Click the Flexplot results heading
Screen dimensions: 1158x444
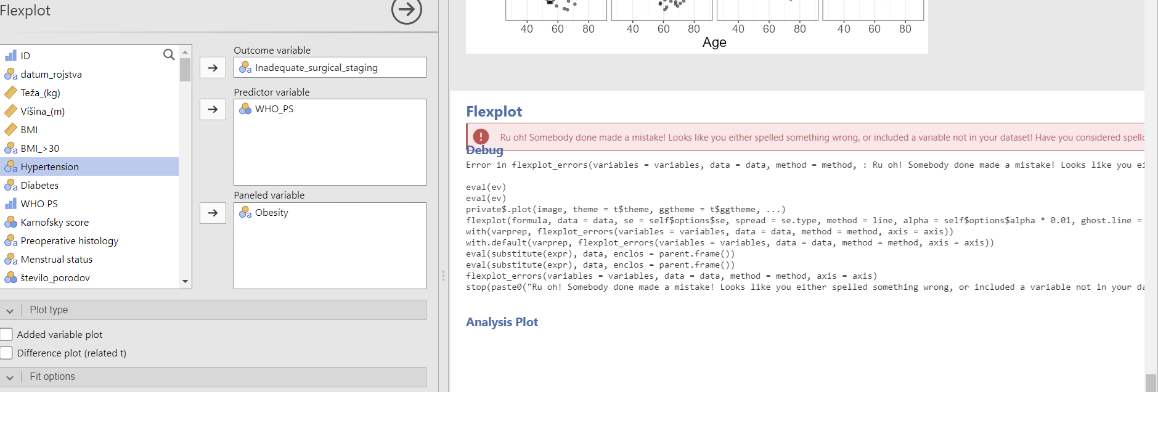pyautogui.click(x=494, y=112)
